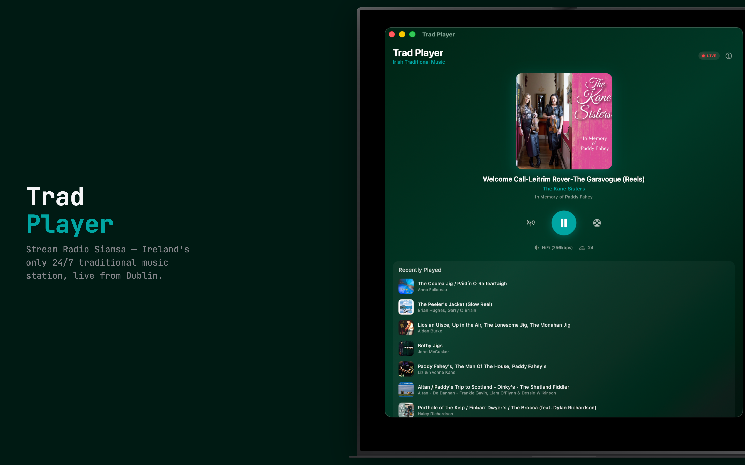Select Altan / Paddy's Trip to Scotland track
The width and height of the screenshot is (745, 465).
[x=493, y=389]
